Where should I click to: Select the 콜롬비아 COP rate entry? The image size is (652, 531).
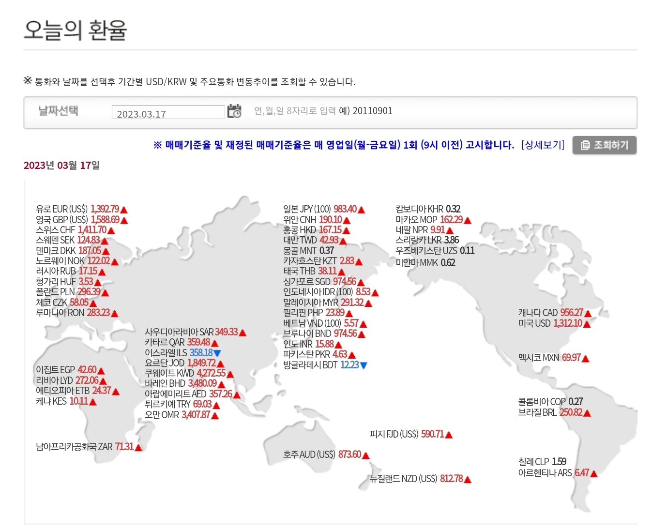(x=551, y=402)
